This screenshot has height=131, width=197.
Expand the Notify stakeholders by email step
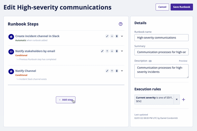[x=122, y=51]
